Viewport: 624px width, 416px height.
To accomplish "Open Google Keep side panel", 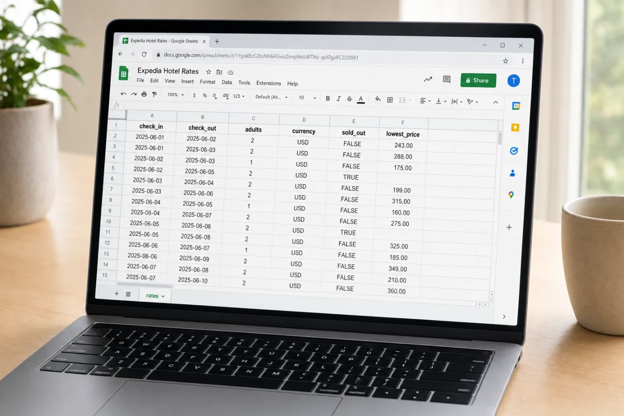I will tap(515, 128).
